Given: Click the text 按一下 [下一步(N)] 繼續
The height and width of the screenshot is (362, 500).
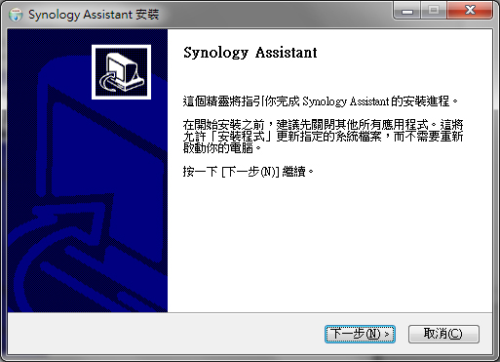Looking at the screenshot, I should pyautogui.click(x=249, y=172).
